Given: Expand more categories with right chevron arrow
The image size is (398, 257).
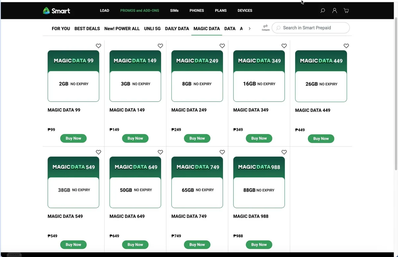Looking at the screenshot, I should point(250,28).
